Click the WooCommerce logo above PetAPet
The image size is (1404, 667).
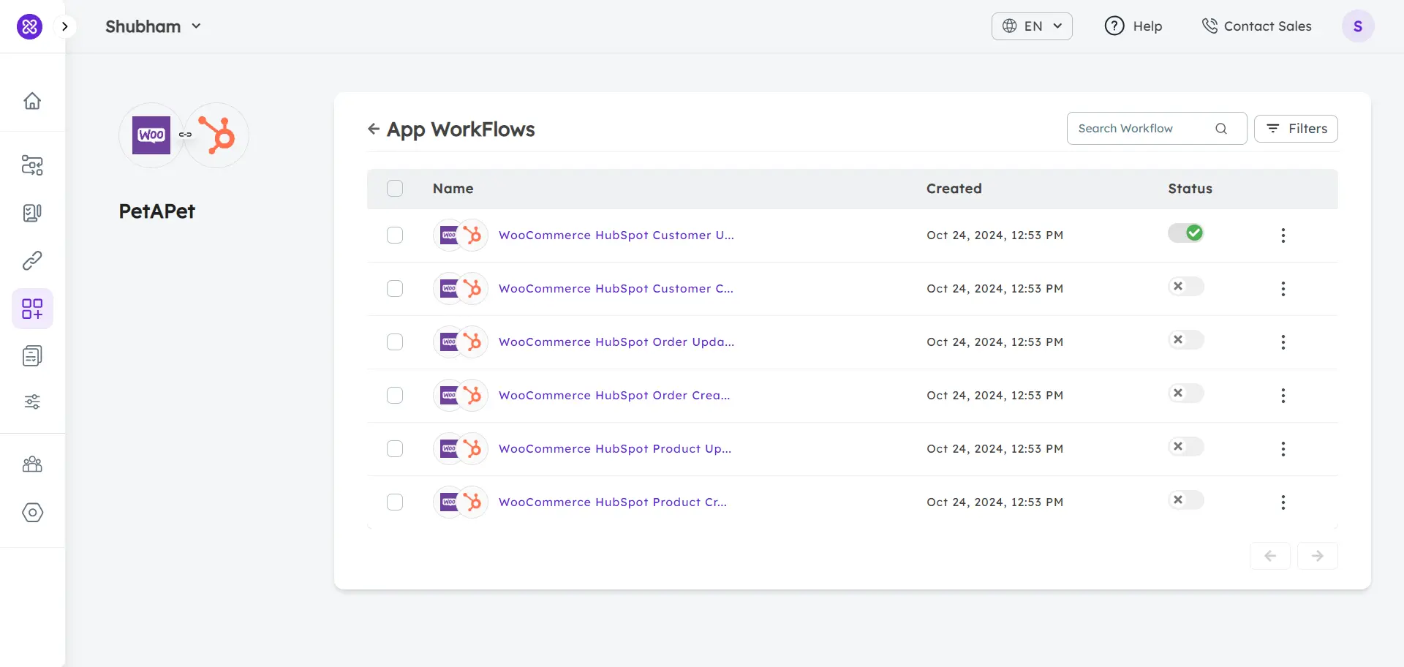(151, 135)
